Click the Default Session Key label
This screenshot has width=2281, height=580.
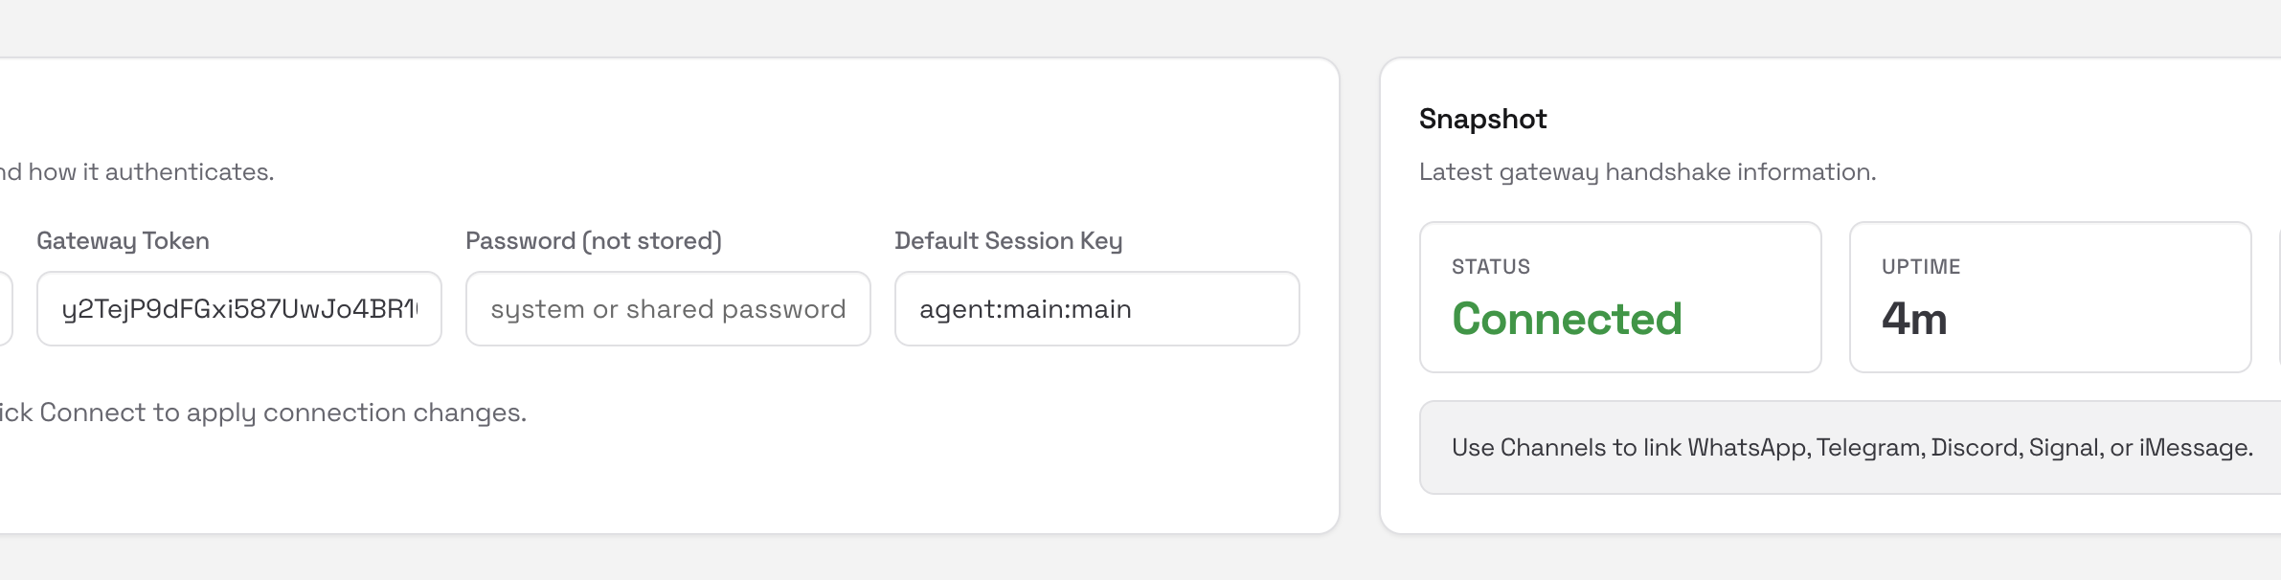click(1008, 241)
